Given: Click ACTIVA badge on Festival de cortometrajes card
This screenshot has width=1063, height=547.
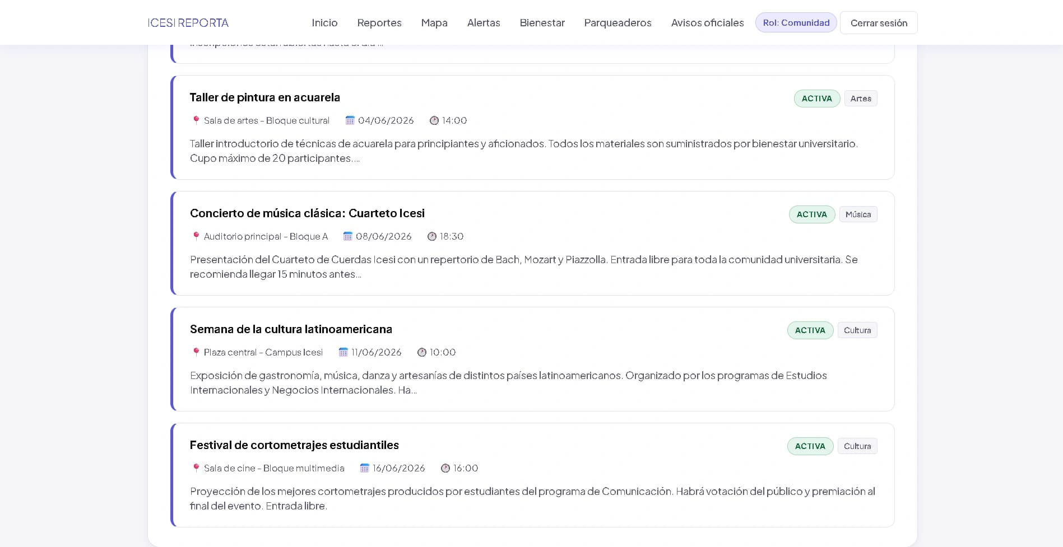Looking at the screenshot, I should click(x=810, y=446).
